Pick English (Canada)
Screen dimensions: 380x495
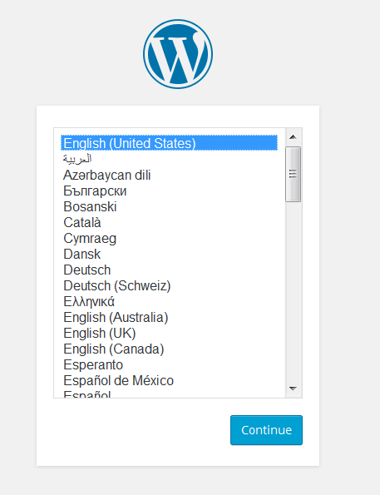click(169, 349)
